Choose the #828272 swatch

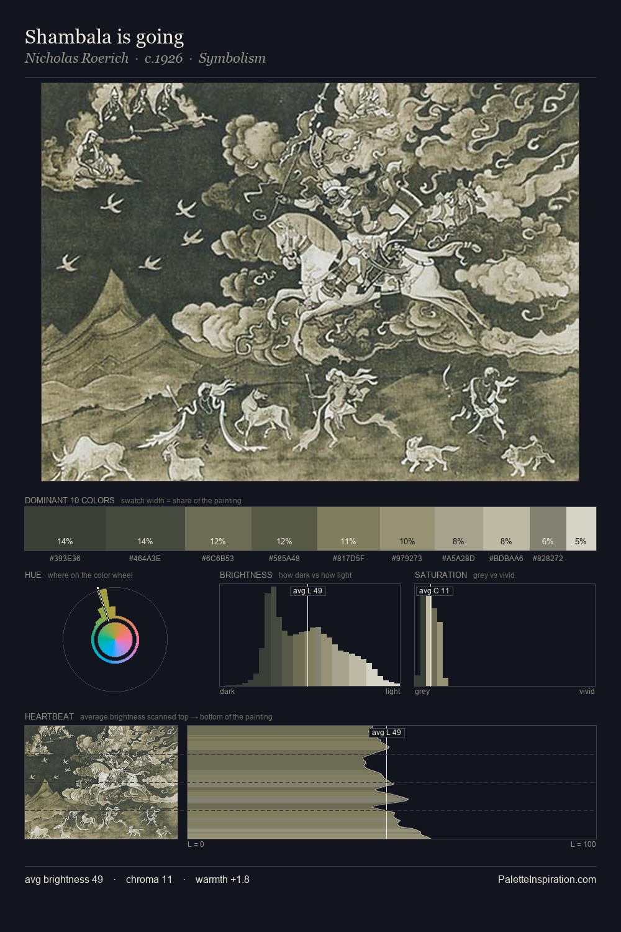[x=548, y=529]
